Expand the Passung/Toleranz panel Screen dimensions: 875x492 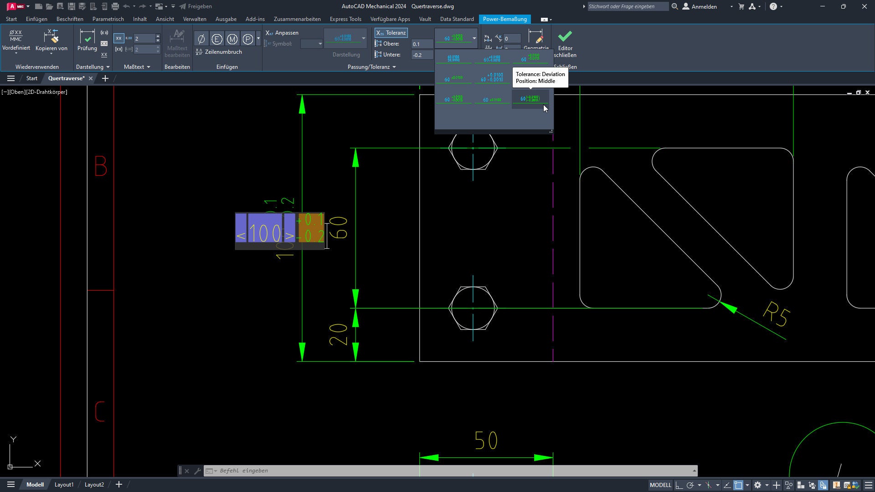pyautogui.click(x=394, y=67)
